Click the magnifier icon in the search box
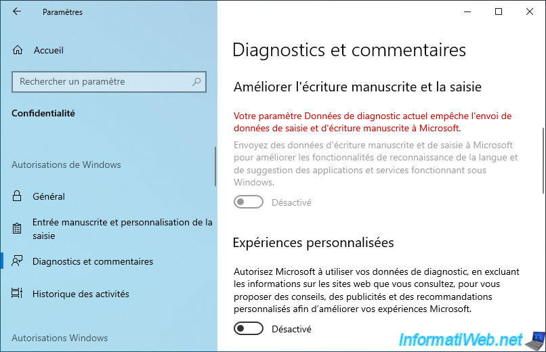Screen dimensions: 546x352 pyautogui.click(x=196, y=82)
